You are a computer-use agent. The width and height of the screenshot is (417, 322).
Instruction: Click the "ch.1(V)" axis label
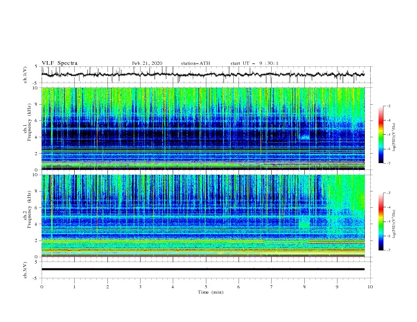(25, 75)
